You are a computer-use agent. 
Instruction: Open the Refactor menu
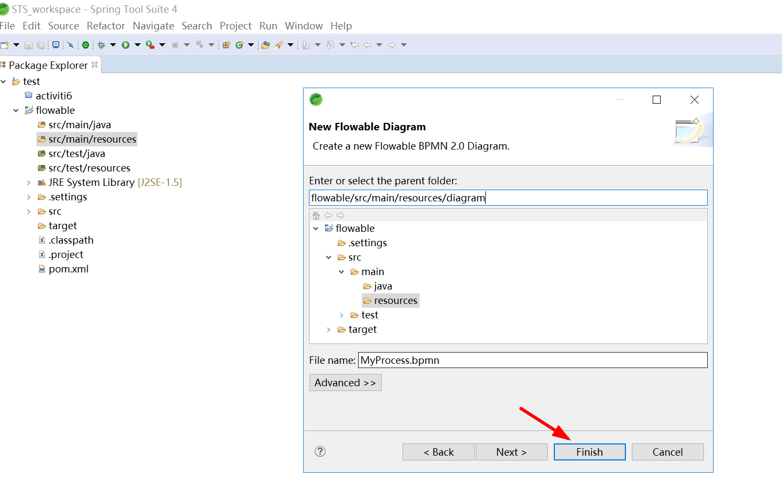(x=106, y=26)
